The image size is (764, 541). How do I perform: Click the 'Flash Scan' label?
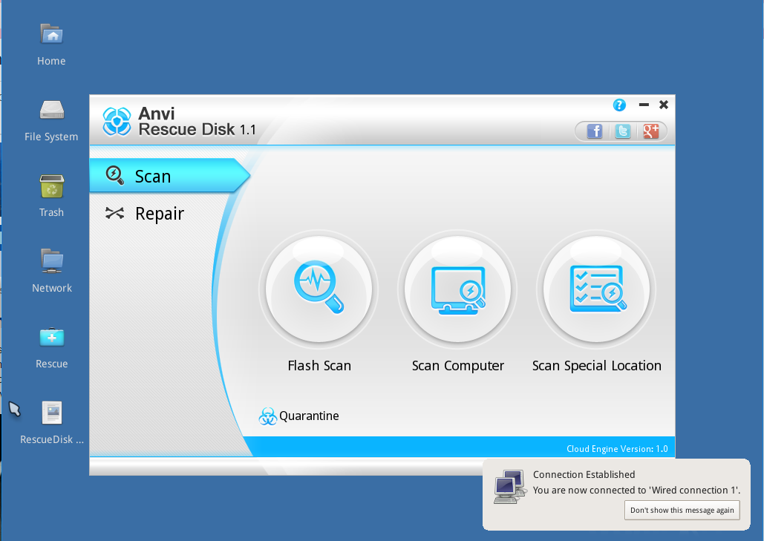pos(319,366)
